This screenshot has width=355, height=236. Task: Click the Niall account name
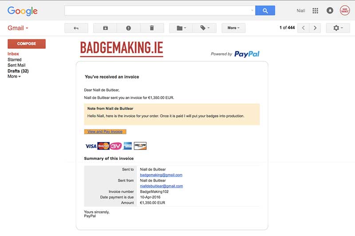click(x=301, y=11)
